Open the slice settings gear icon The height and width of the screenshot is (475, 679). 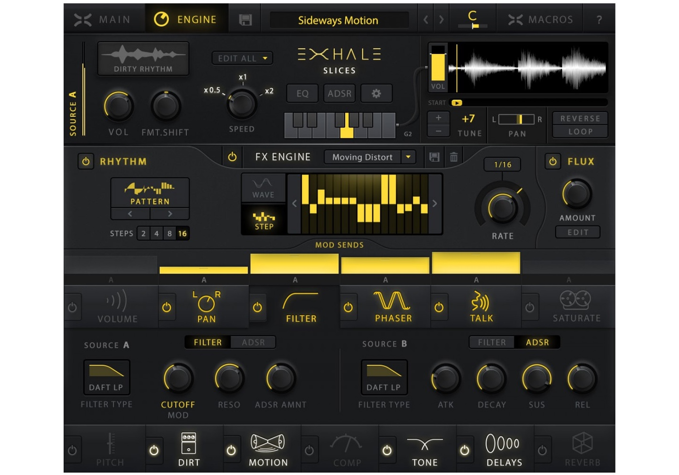click(x=376, y=94)
